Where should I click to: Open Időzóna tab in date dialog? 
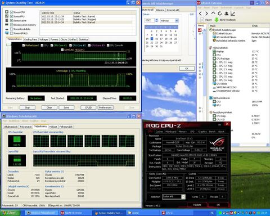pos(160,10)
